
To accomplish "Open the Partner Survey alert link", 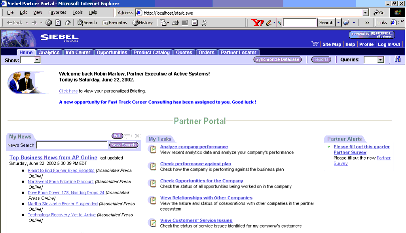I will (x=361, y=149).
